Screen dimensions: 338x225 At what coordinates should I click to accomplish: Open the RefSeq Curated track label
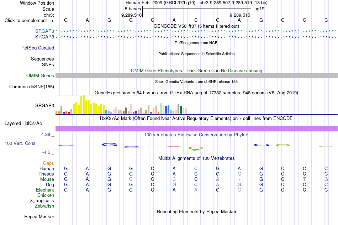coord(38,48)
